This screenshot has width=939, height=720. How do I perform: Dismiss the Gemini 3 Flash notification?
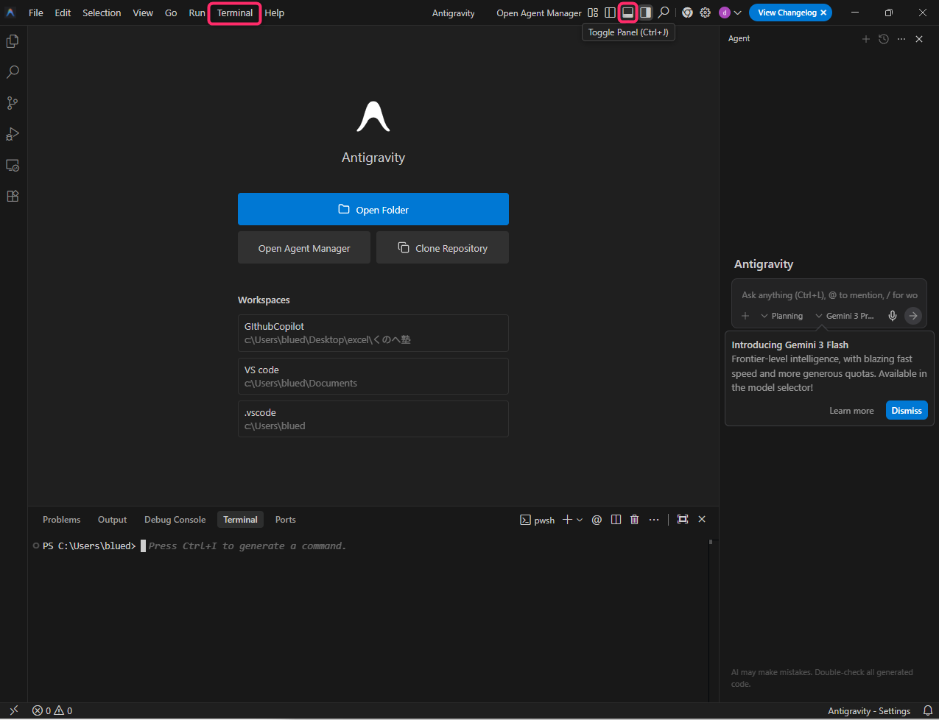click(x=906, y=411)
